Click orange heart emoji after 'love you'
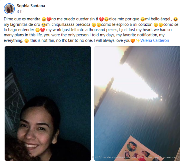 (133, 41)
